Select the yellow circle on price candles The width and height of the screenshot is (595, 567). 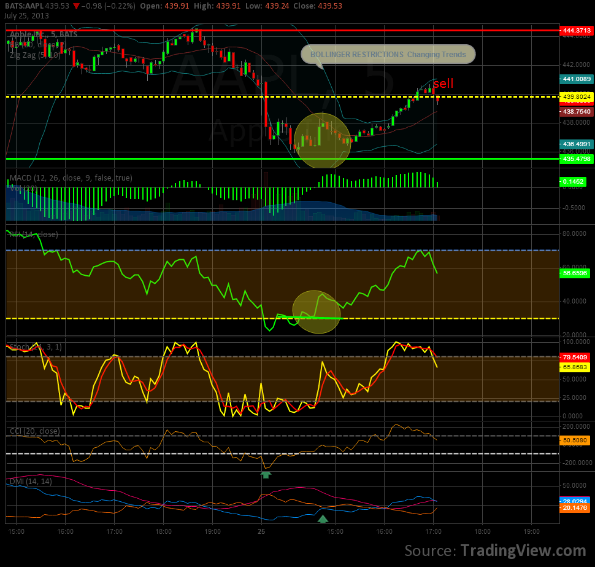(323, 141)
